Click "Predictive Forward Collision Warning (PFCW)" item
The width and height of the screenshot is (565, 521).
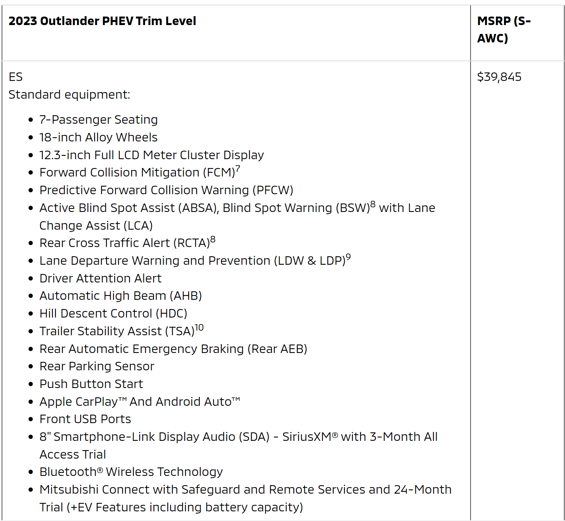[x=166, y=190]
